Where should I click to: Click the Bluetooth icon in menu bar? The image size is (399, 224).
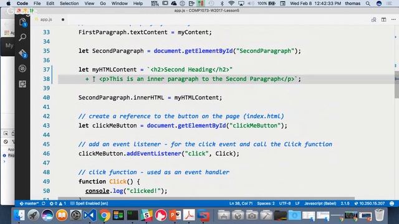222,3
